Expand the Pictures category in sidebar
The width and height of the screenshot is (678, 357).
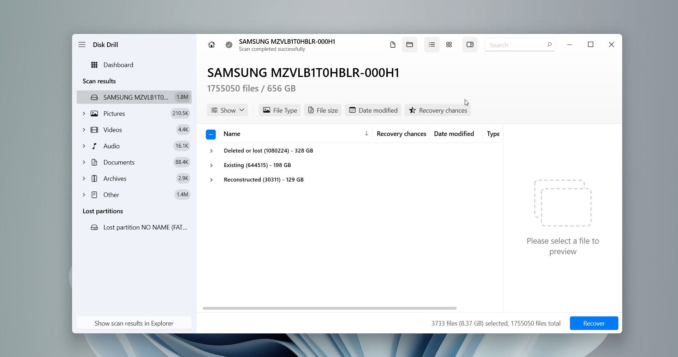pos(84,114)
